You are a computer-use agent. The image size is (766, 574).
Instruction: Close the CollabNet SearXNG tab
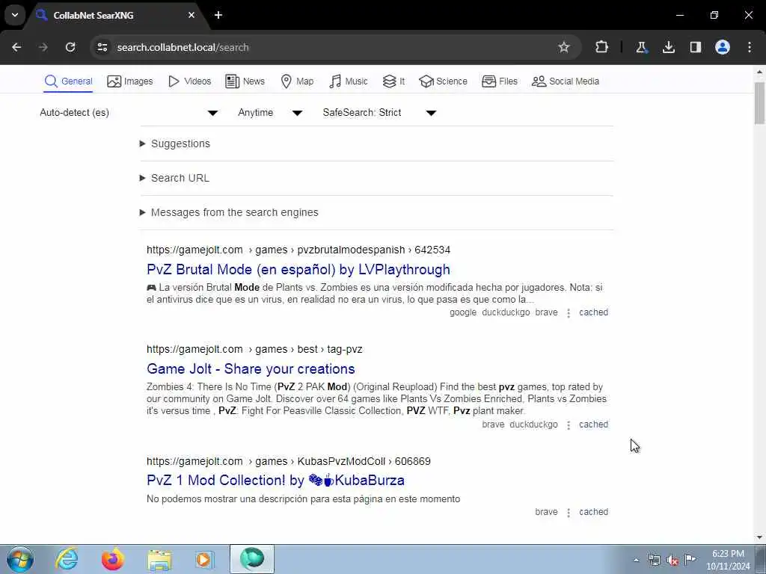[191, 15]
